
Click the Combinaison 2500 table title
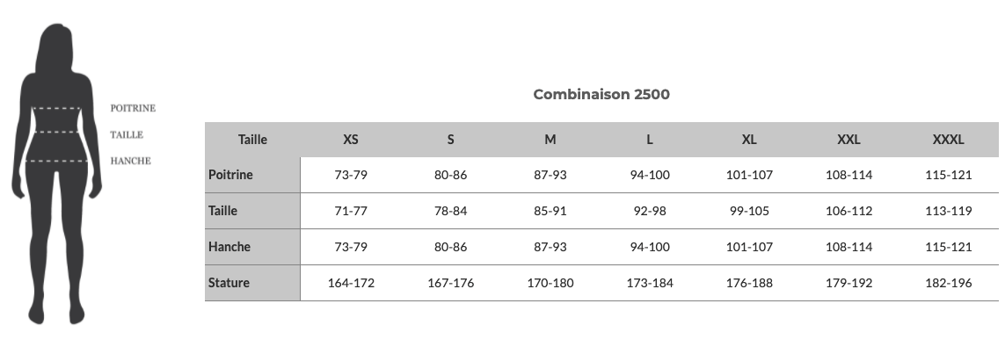(601, 94)
